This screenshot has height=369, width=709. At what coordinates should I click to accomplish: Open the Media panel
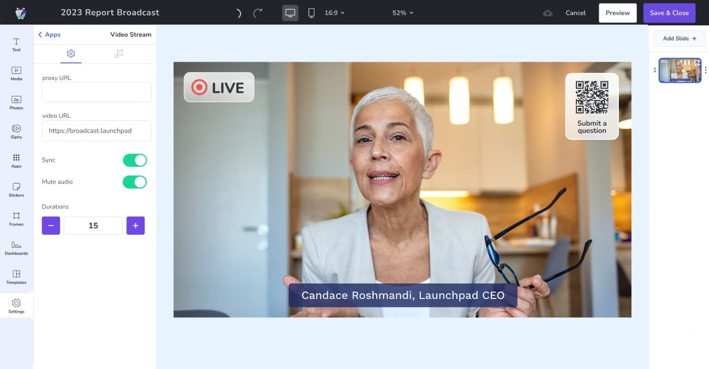point(17,74)
